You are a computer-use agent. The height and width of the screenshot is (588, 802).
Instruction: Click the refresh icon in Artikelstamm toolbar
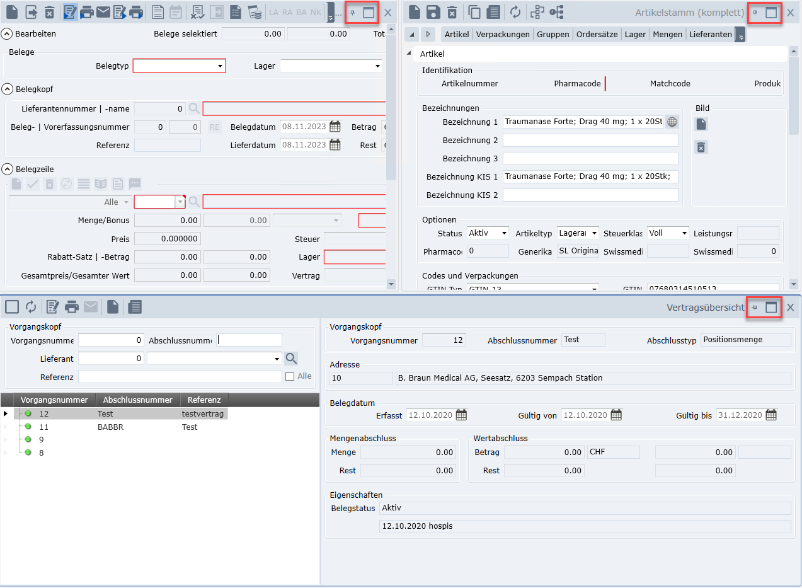point(515,12)
